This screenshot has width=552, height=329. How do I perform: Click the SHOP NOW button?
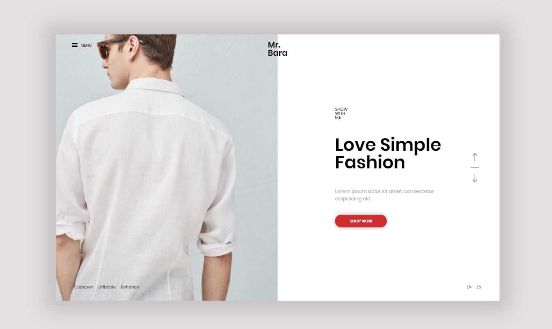click(x=361, y=221)
